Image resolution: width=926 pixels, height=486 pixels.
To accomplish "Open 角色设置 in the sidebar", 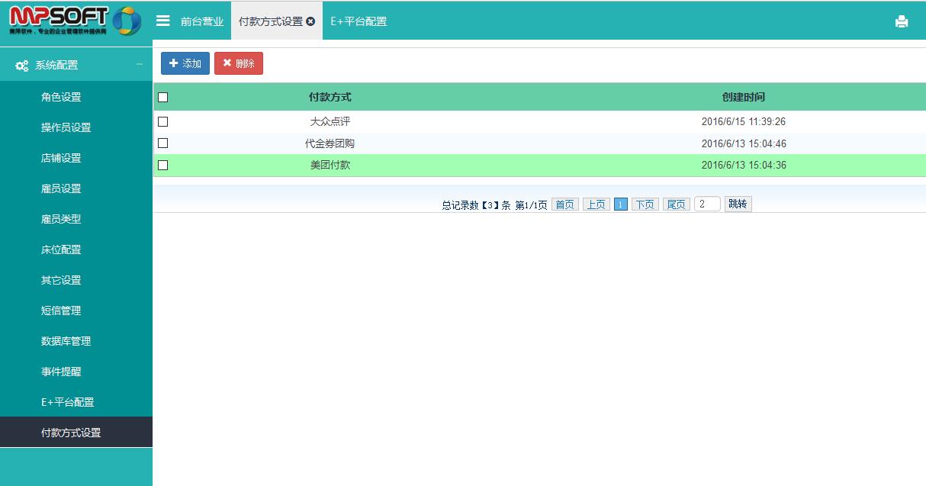I will pos(61,97).
